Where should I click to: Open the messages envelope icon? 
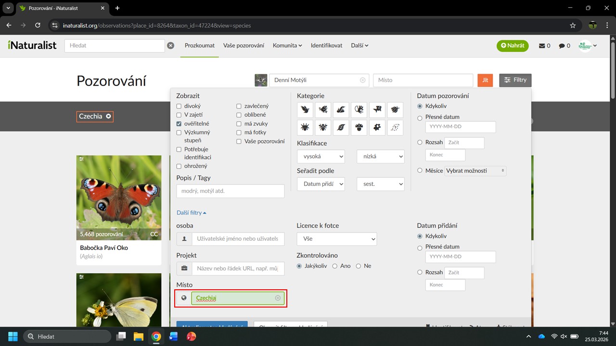[542, 46]
